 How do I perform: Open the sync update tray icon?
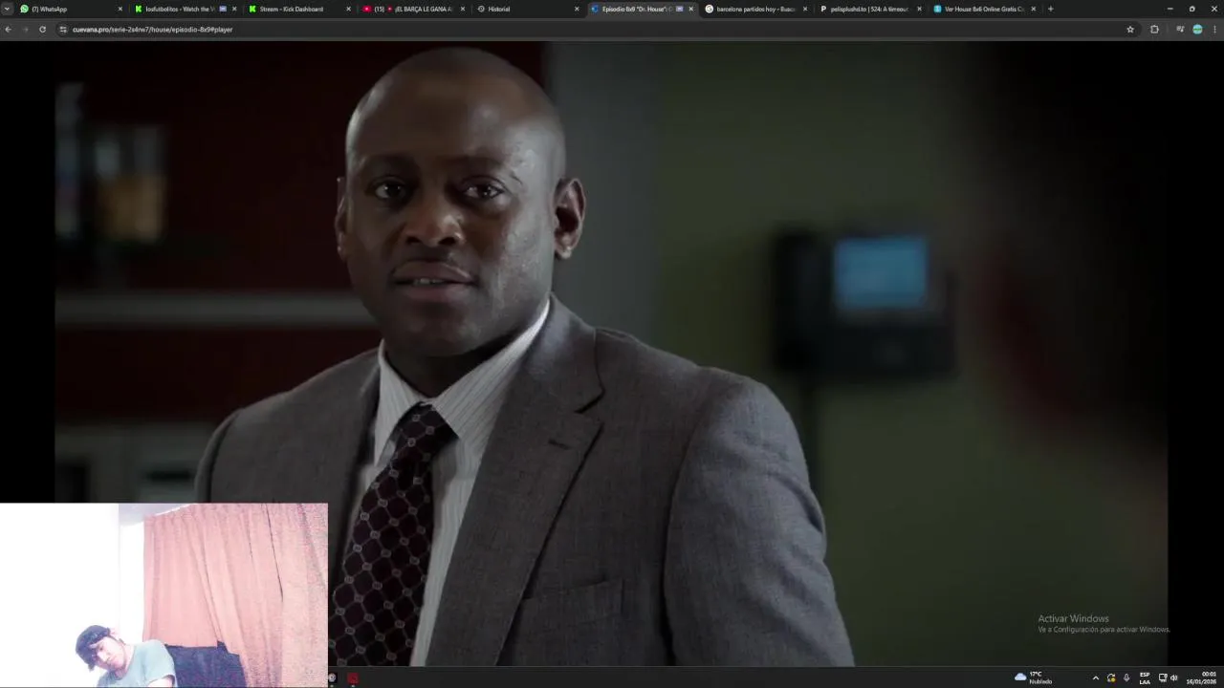tap(1111, 677)
